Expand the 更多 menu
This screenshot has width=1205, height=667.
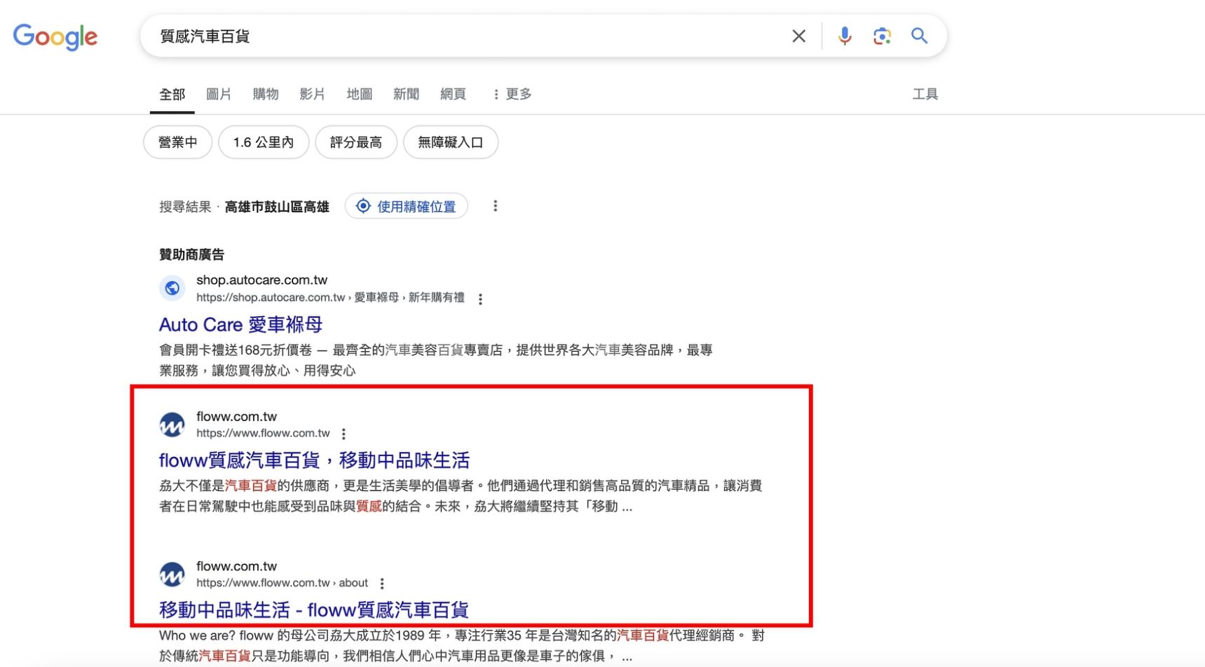coord(512,94)
